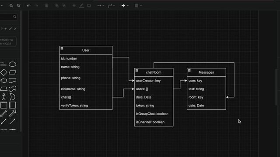This screenshot has width=280, height=157.
Task: Select the 'userCreator: key' row
Action: 154,81
